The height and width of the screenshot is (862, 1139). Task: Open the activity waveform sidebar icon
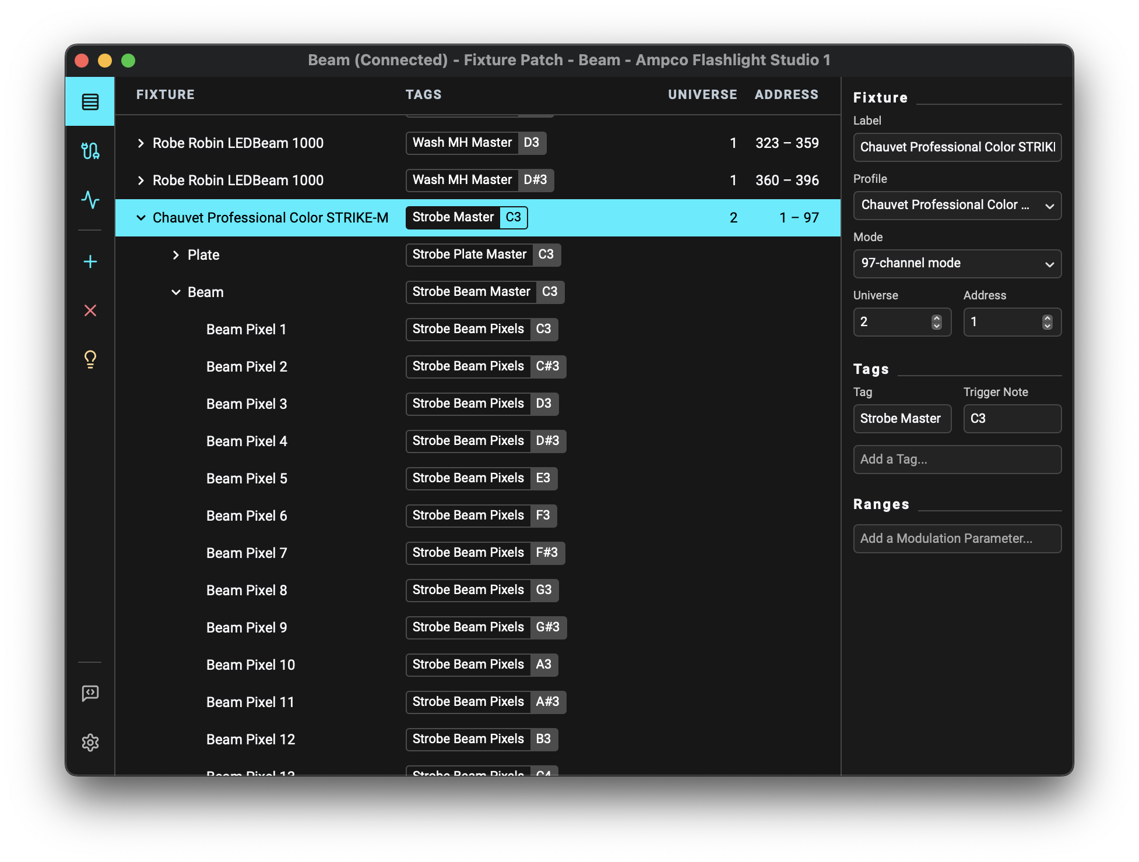click(x=90, y=200)
